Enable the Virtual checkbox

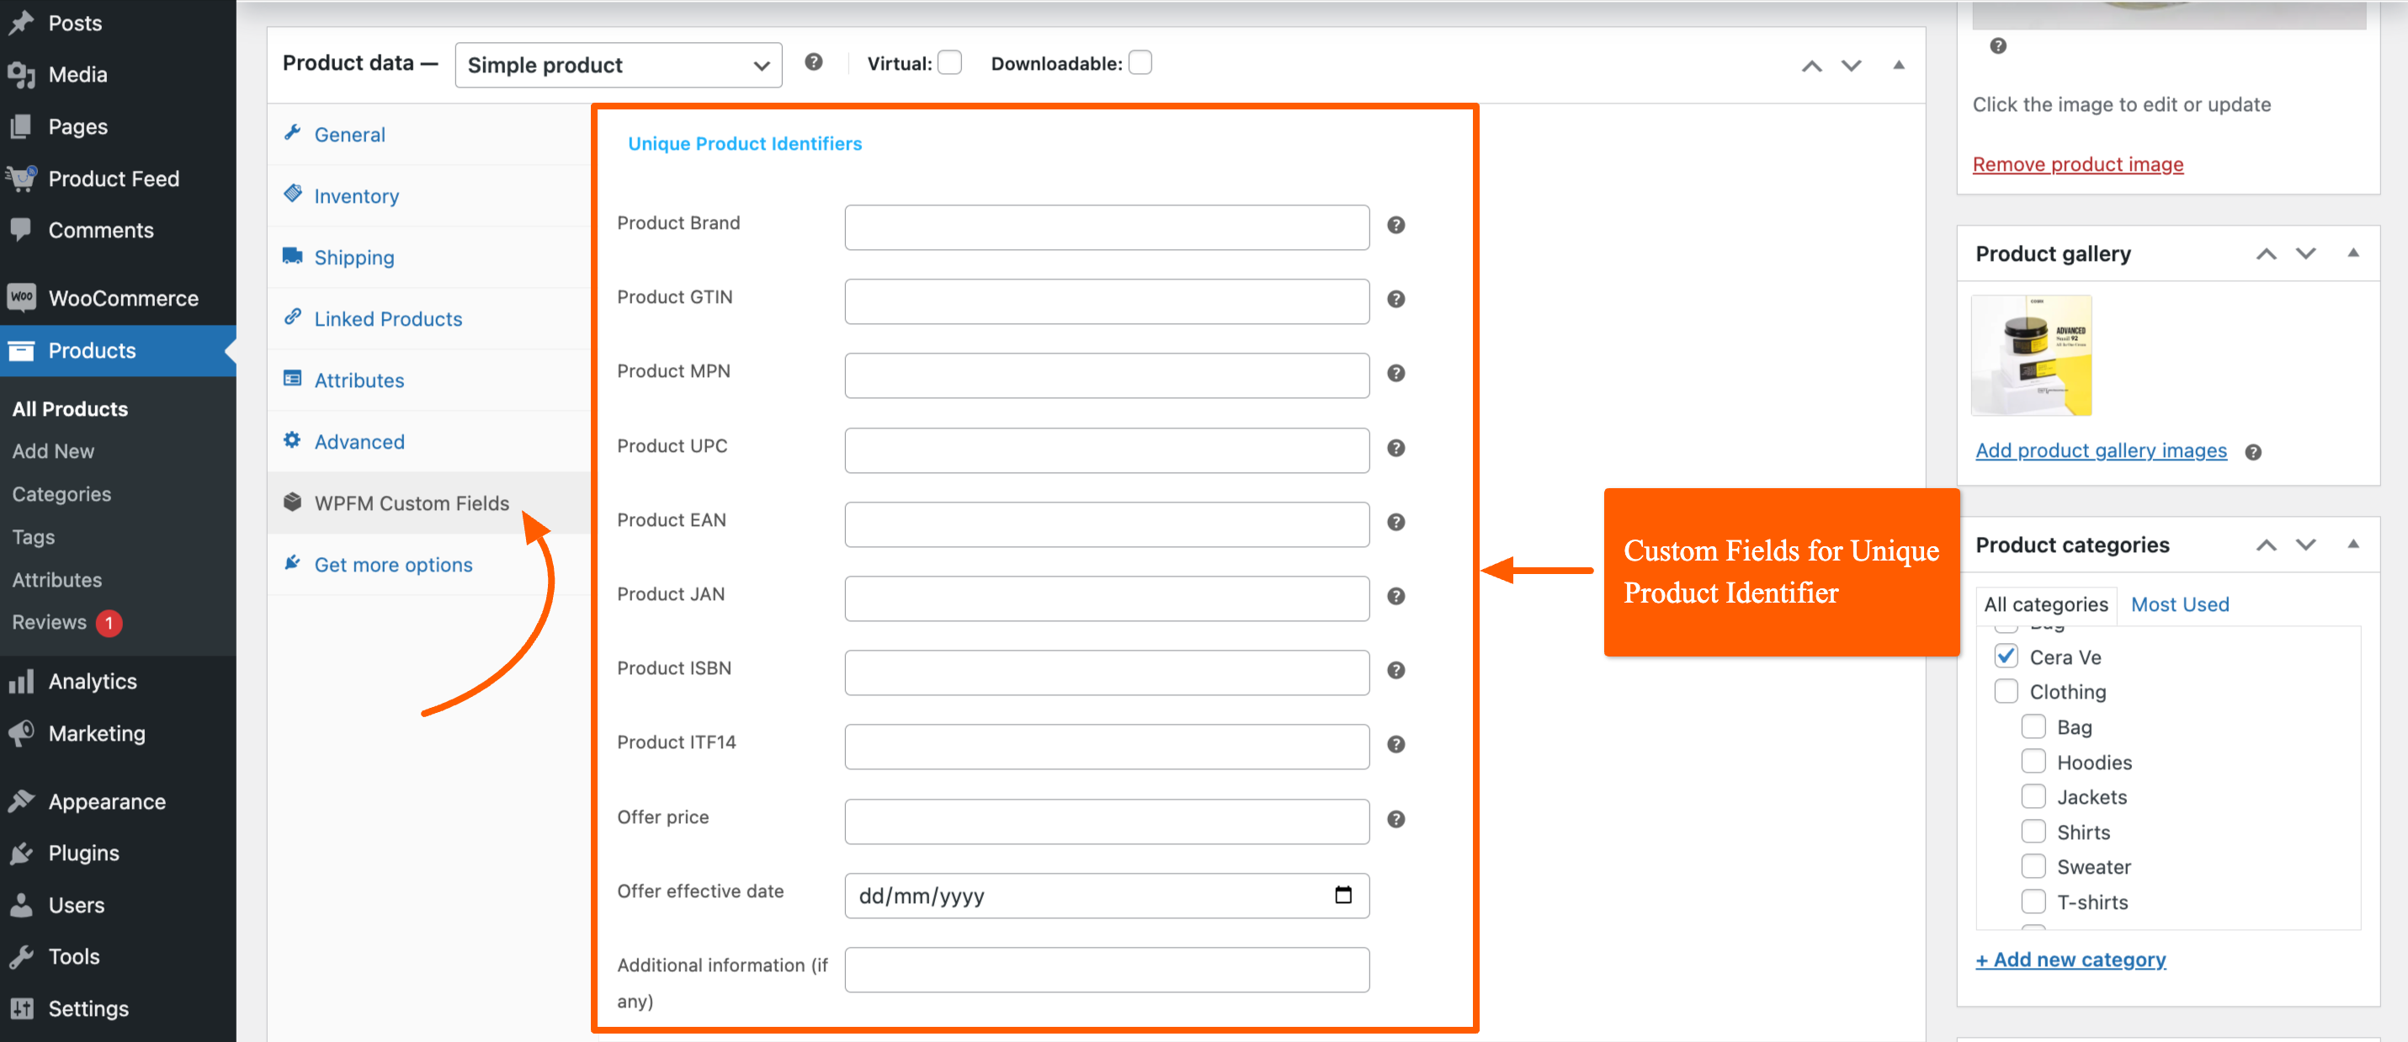point(949,62)
